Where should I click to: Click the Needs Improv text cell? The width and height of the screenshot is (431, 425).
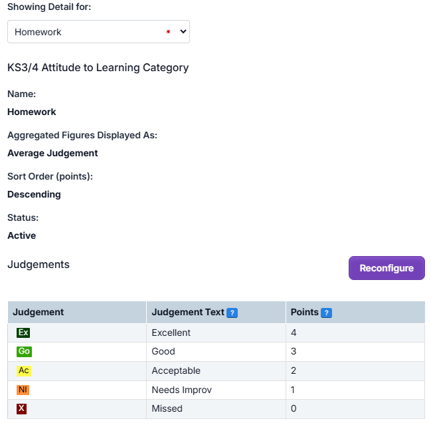click(181, 390)
